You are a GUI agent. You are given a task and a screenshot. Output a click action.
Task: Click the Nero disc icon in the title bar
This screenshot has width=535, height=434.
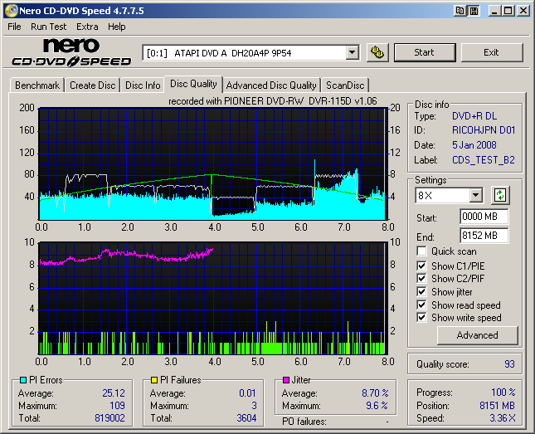(12, 11)
